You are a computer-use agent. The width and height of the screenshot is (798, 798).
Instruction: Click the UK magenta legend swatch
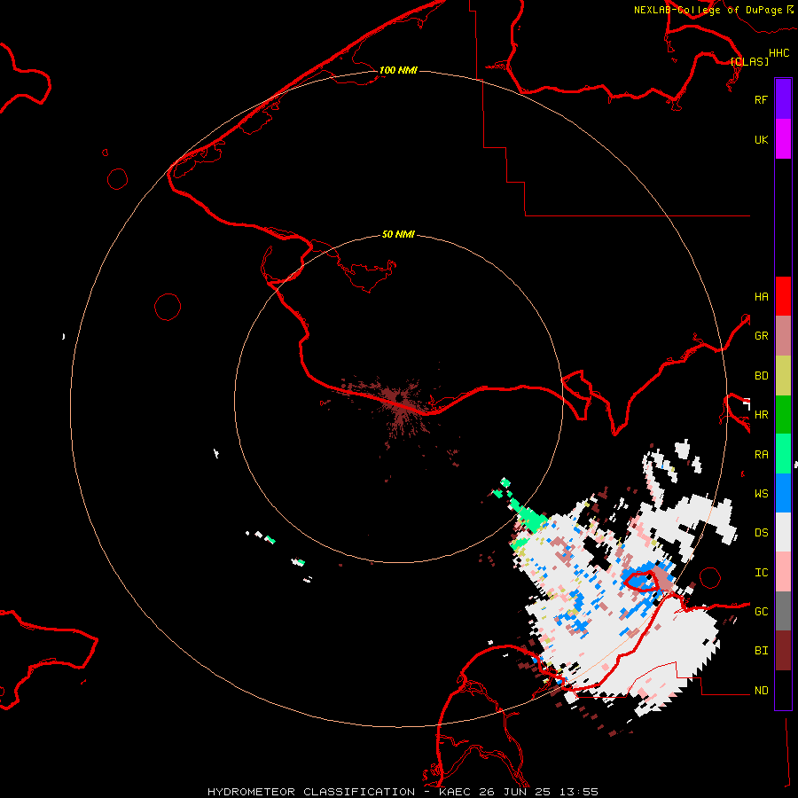pyautogui.click(x=783, y=139)
